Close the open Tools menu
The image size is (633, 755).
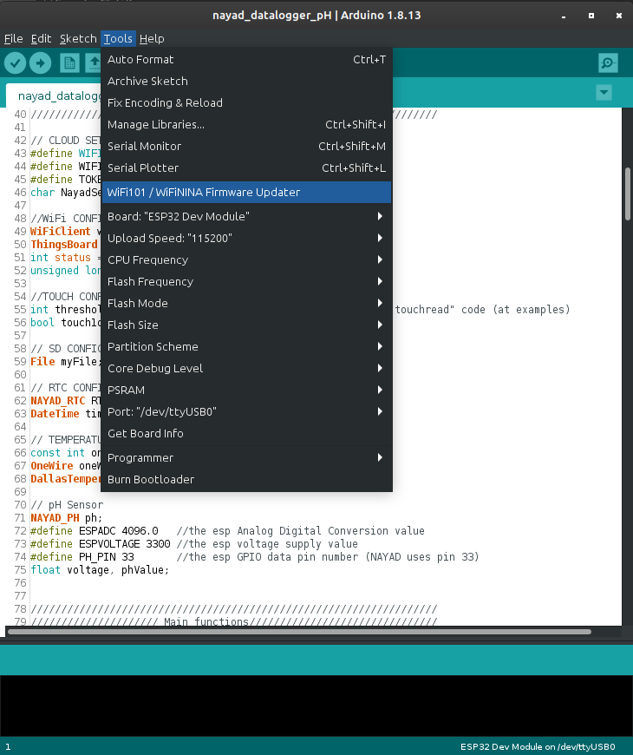118,38
